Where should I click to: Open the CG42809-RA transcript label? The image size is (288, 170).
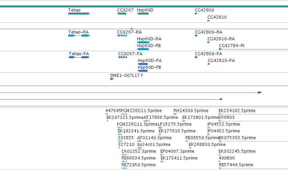click(209, 32)
